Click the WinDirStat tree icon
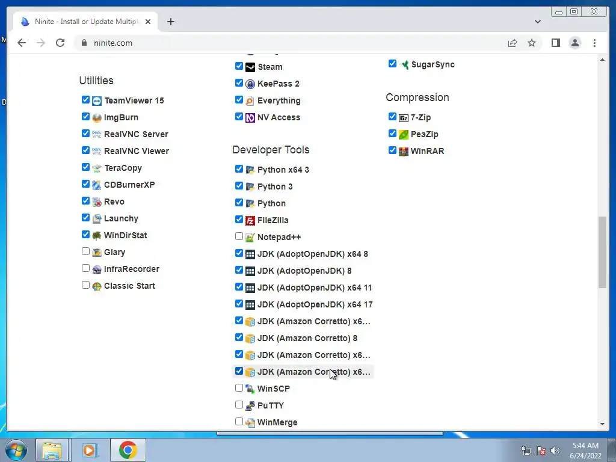The image size is (616, 462). coord(97,236)
